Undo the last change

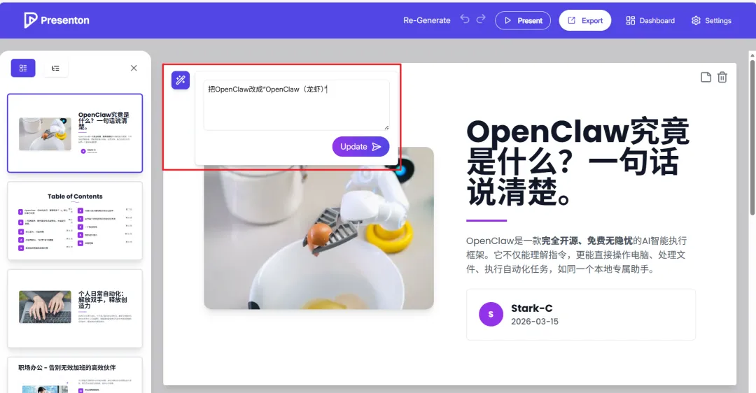point(465,20)
